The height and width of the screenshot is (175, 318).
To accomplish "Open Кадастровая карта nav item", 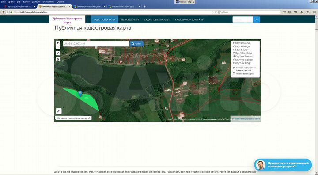I will click(x=104, y=19).
